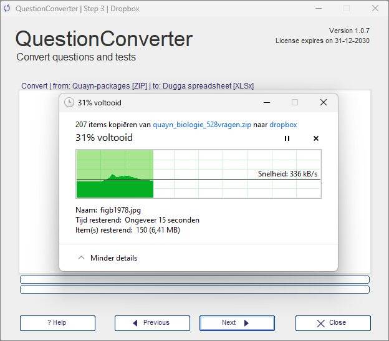Click the copy speed graph
Viewport: 389px width, 341px height.
(x=198, y=174)
